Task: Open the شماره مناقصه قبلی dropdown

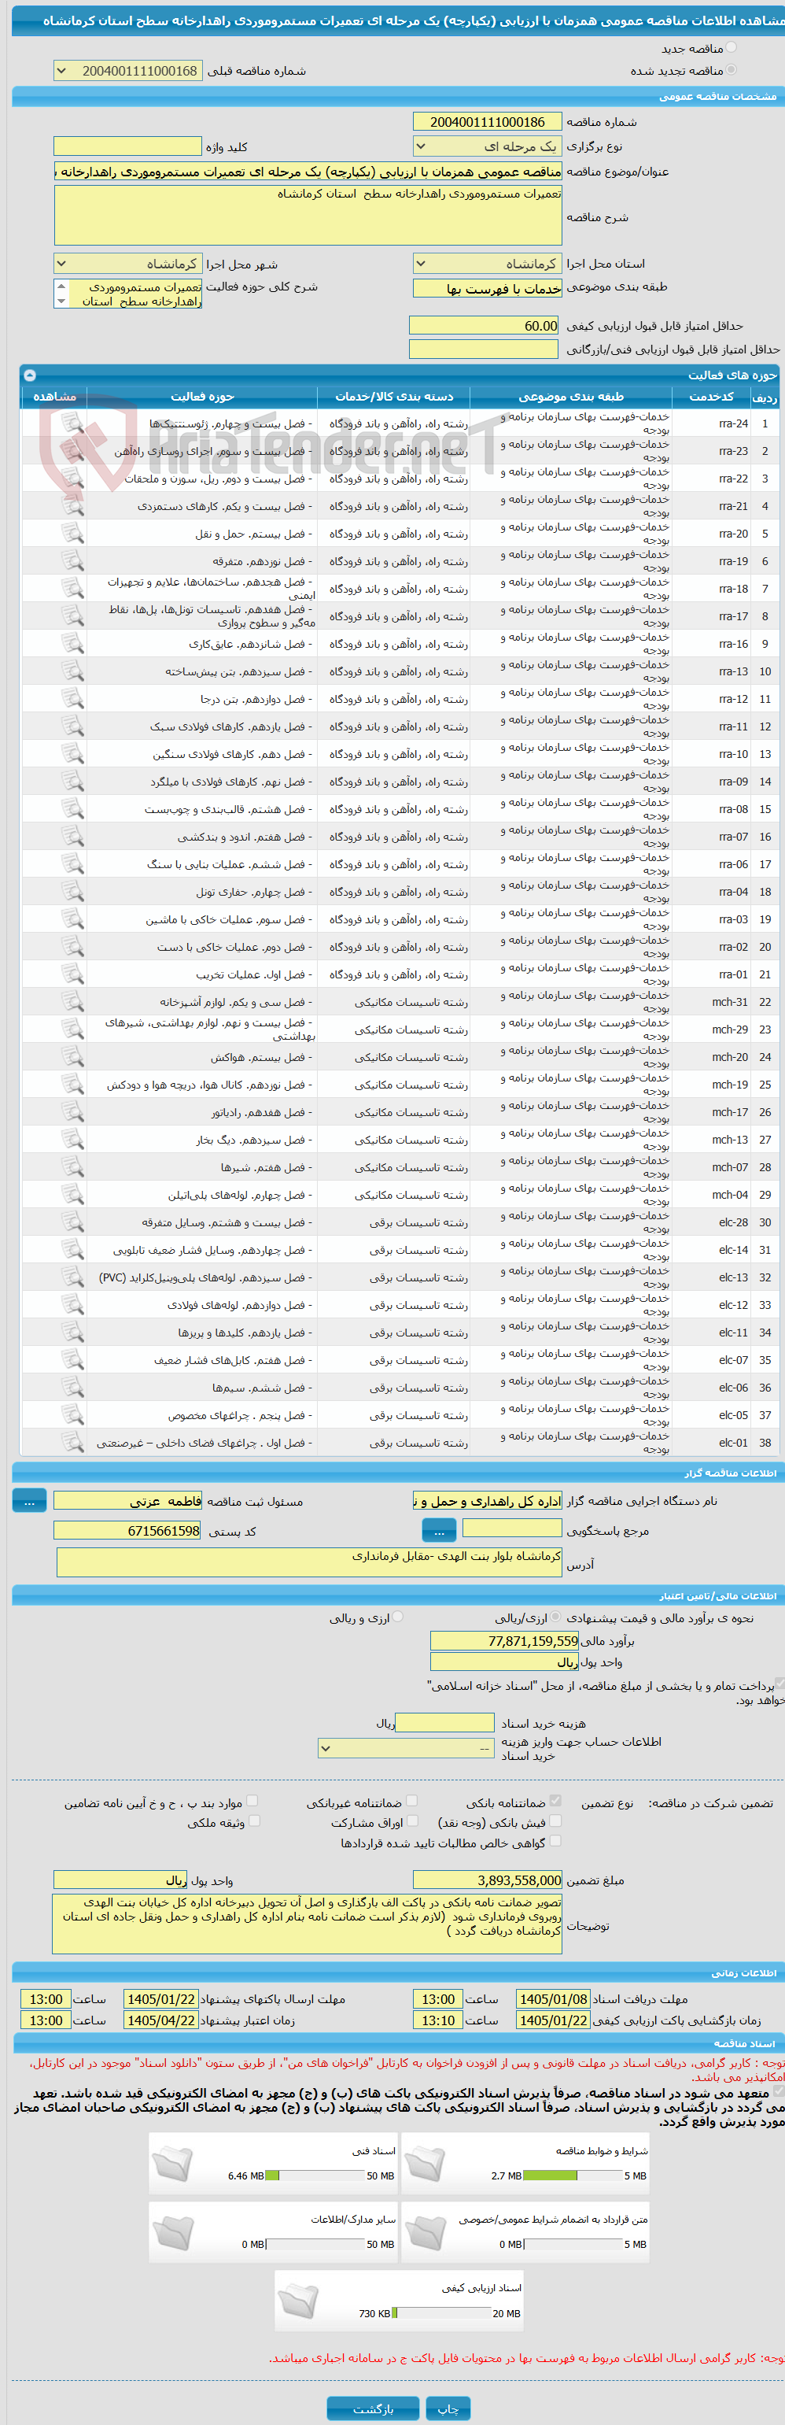Action: click(x=128, y=71)
